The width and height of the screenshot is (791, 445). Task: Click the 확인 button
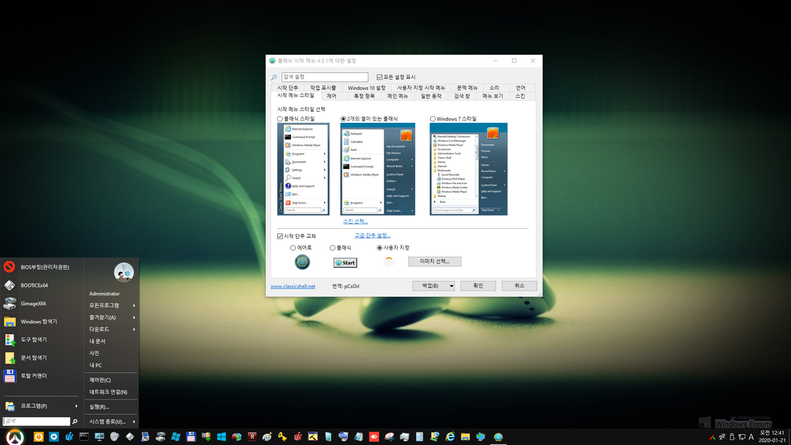478,286
